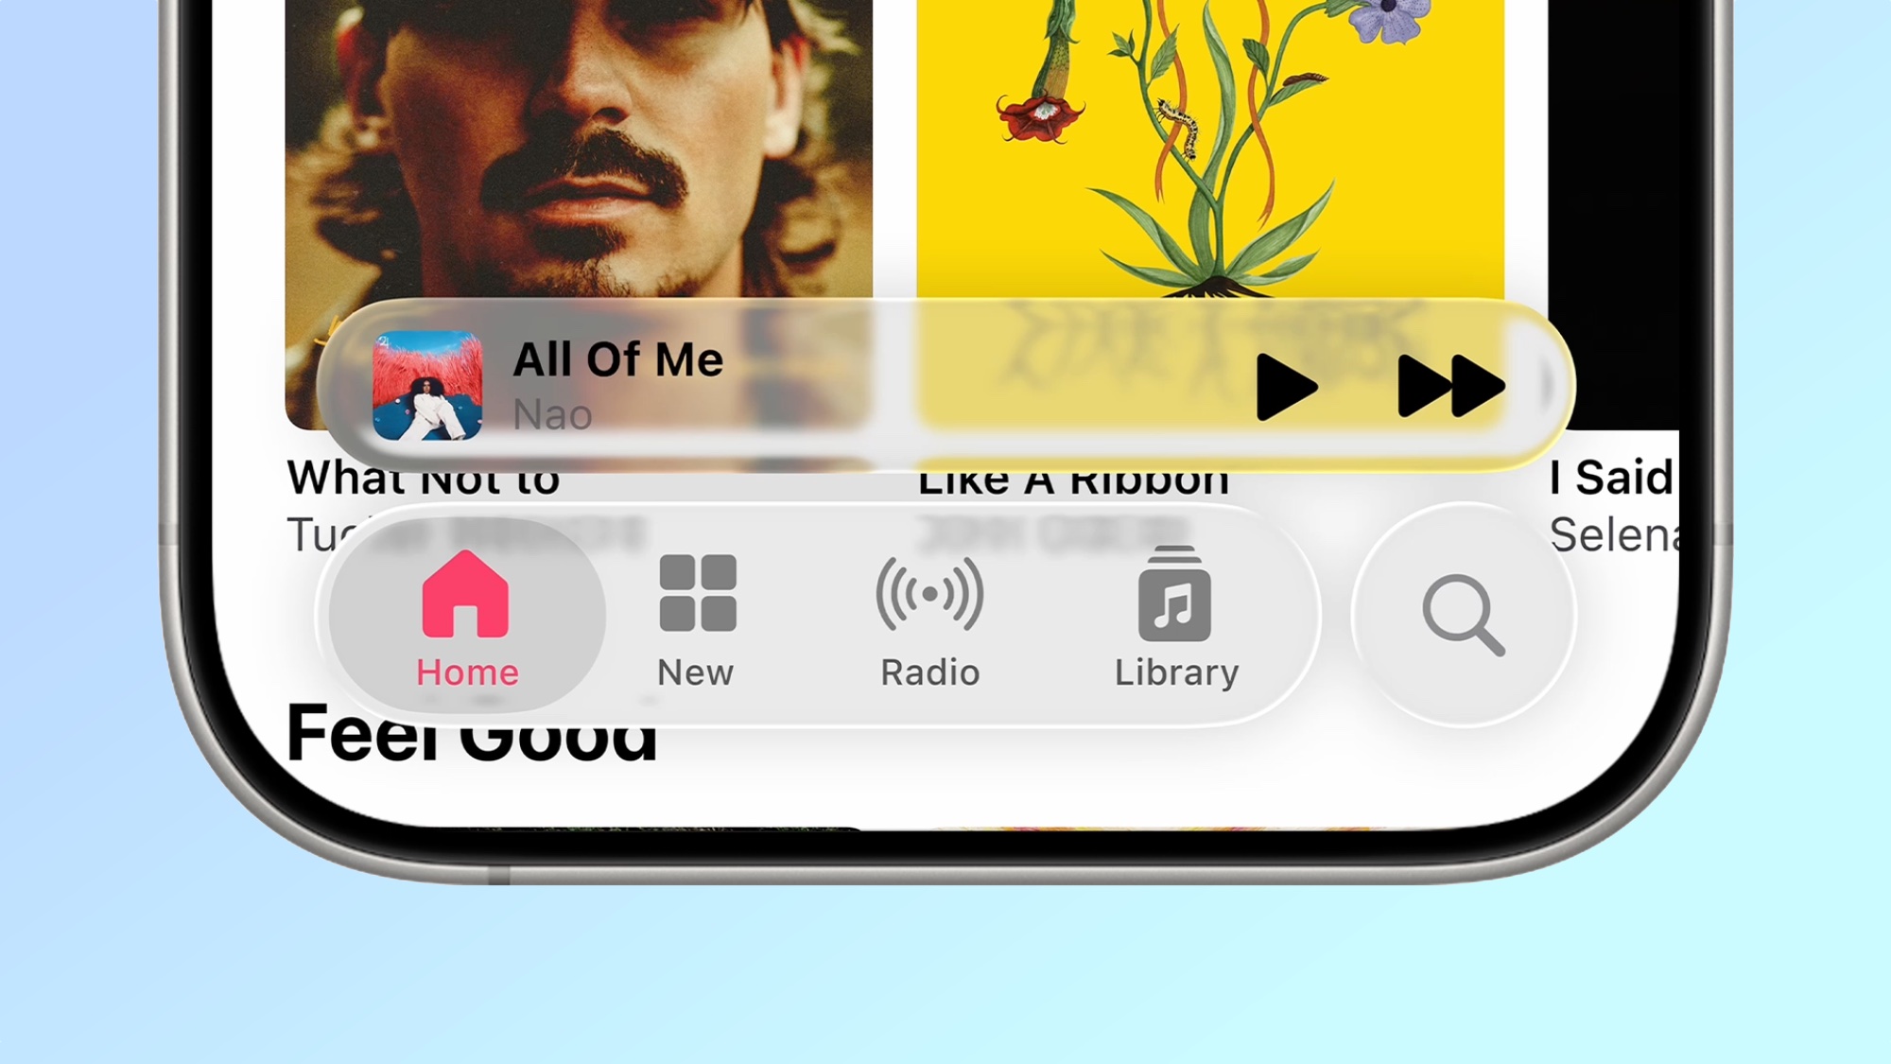This screenshot has height=1064, width=1891.
Task: Tap the Nao artist name
Action: point(553,415)
